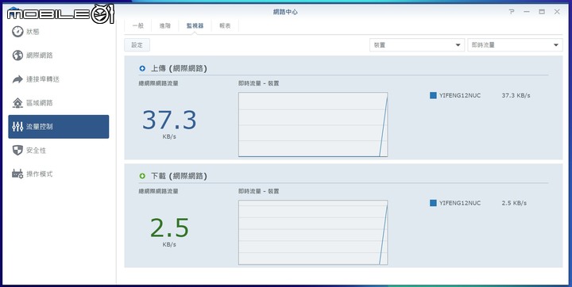
Task: Click the 設定 button
Action: [x=137, y=45]
